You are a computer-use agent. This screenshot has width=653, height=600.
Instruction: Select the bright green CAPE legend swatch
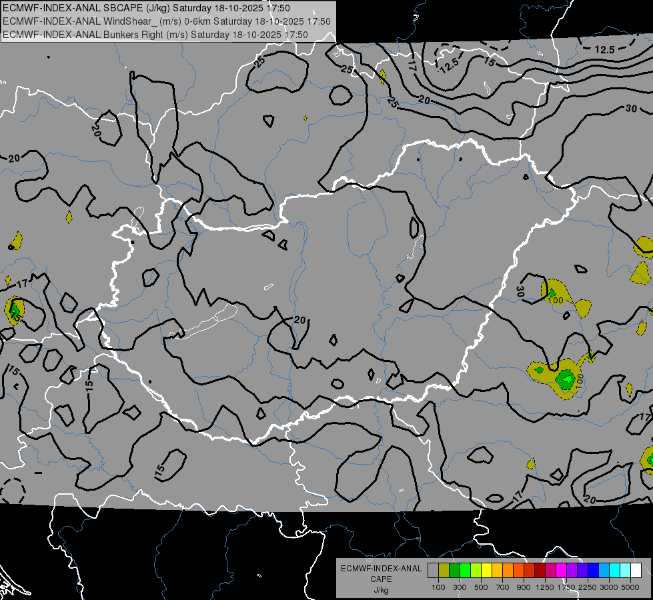465,571
